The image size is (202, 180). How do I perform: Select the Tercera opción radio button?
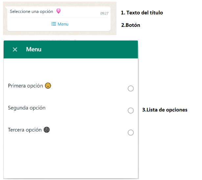131,133
